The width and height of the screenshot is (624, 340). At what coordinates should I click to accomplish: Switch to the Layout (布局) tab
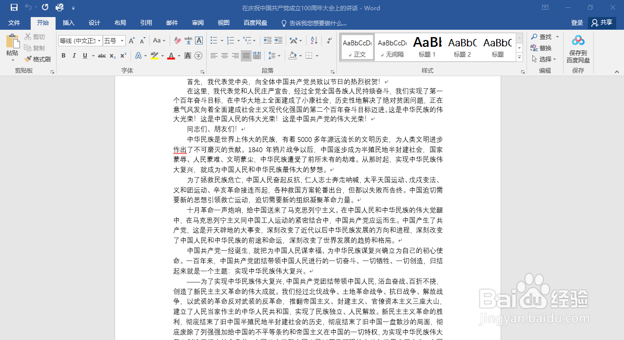click(120, 23)
